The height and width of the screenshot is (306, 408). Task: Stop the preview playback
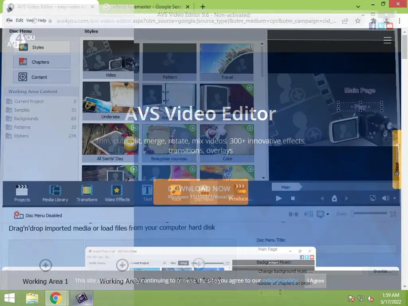click(x=293, y=198)
